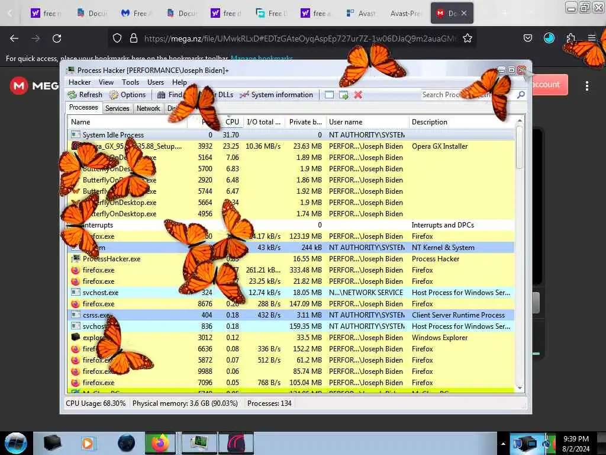
Task: Switch to the Services tab
Action: pyautogui.click(x=117, y=108)
